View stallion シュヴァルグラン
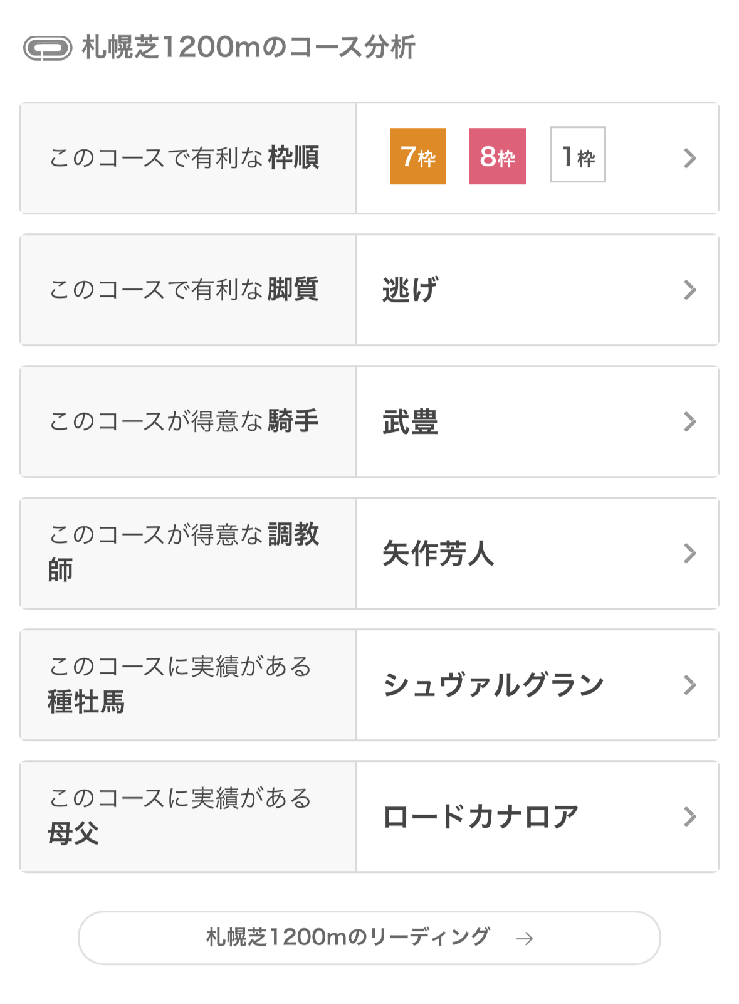This screenshot has height=1004, width=739. coord(493,685)
